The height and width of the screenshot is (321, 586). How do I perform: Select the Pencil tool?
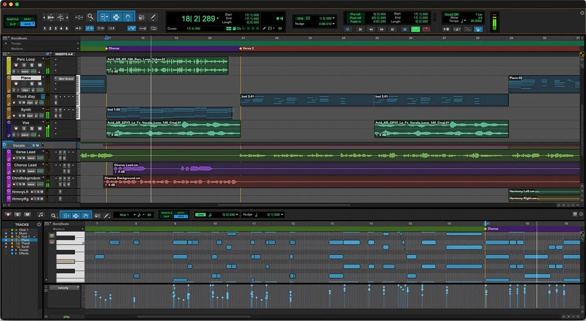(x=153, y=17)
